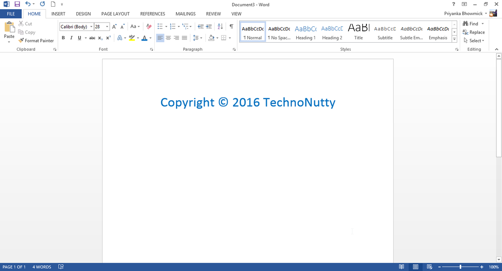
Task: Apply the Text Effects icon
Action: pyautogui.click(x=119, y=38)
